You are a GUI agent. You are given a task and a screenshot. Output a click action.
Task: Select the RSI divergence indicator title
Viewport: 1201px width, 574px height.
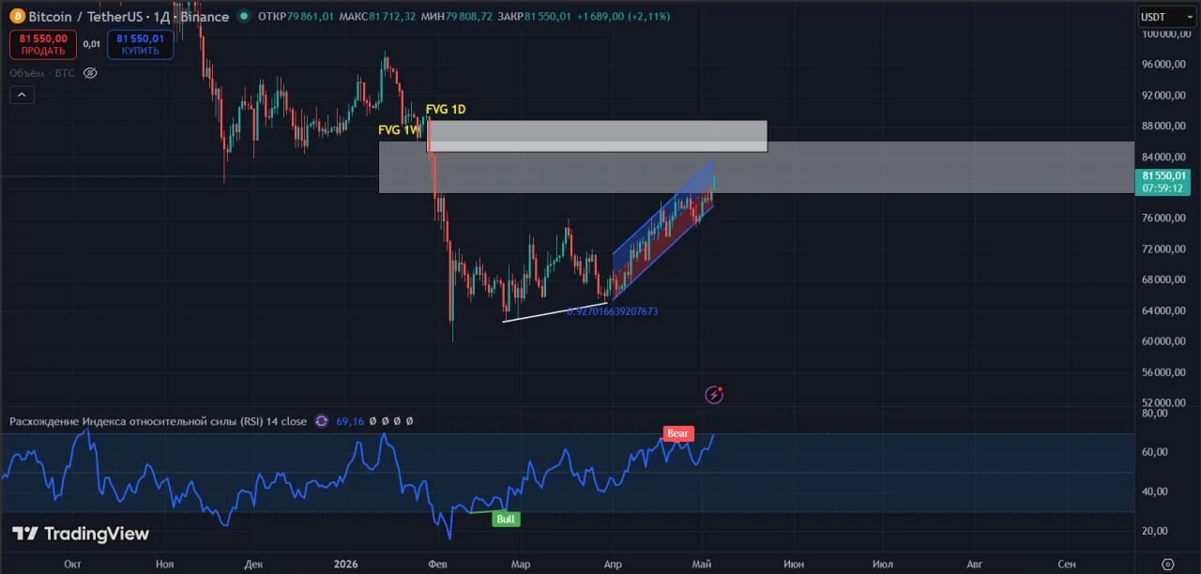click(158, 421)
